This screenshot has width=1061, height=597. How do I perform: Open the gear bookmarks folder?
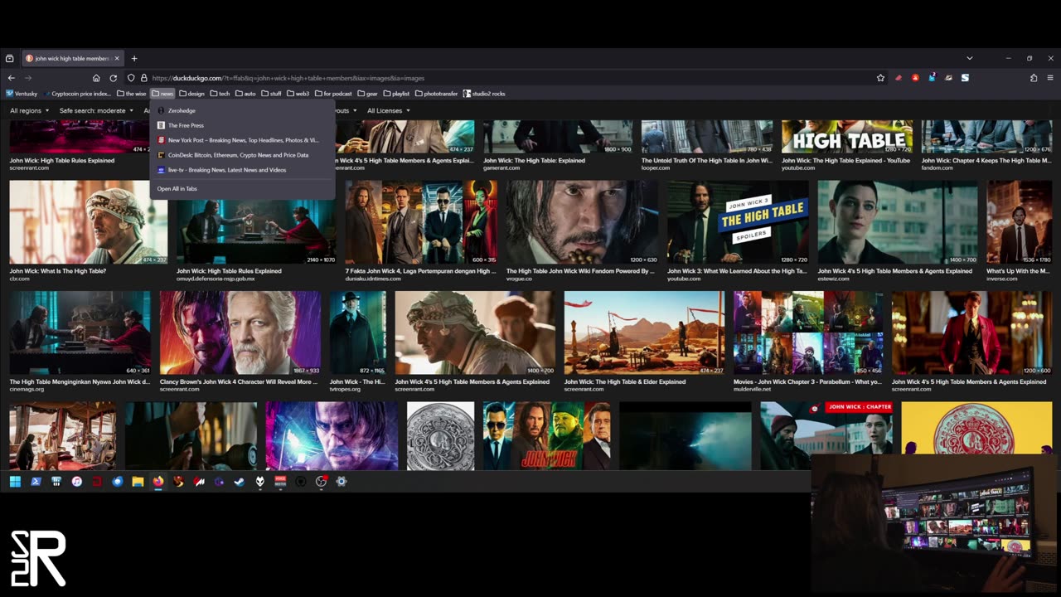pyautogui.click(x=367, y=94)
